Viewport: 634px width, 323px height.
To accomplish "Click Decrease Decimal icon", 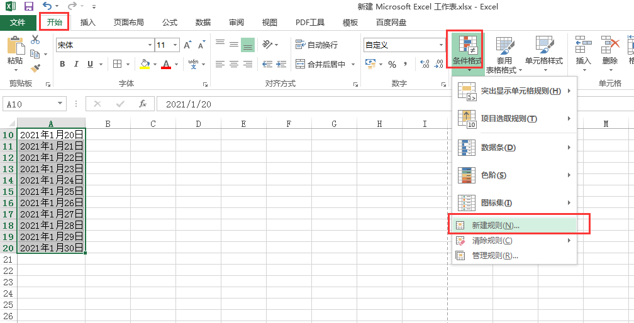I will (x=439, y=64).
